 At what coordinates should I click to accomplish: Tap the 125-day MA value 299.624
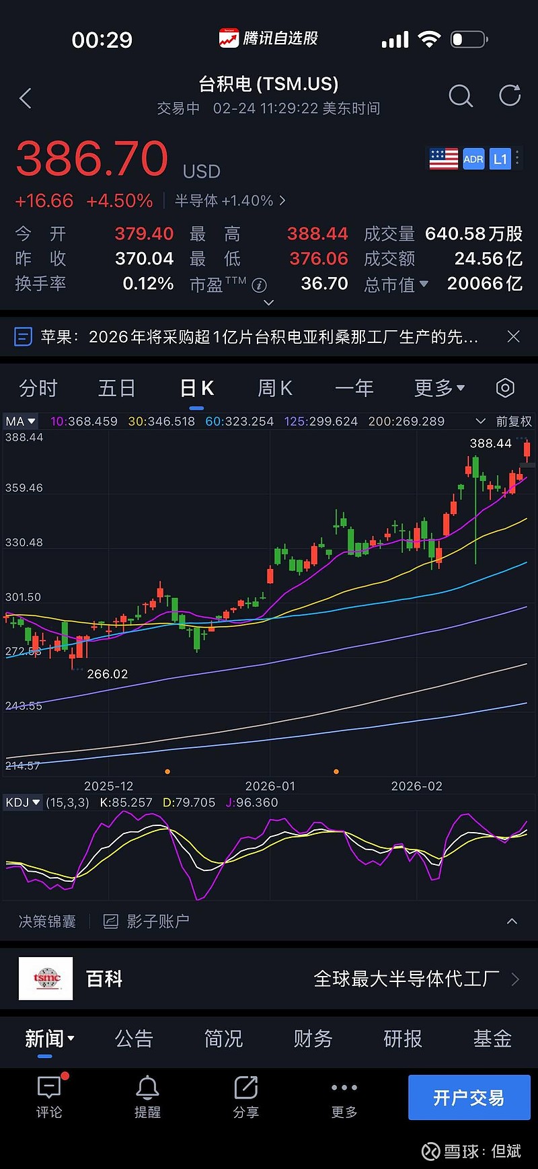point(321,421)
